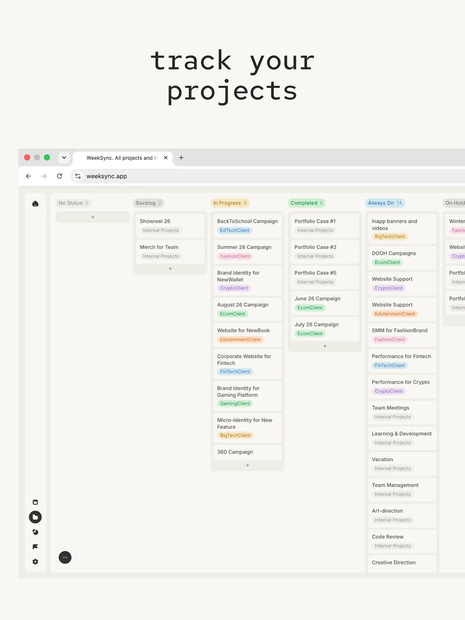Image resolution: width=465 pixels, height=620 pixels.
Task: Open the Learning & Development card
Action: [x=402, y=438]
